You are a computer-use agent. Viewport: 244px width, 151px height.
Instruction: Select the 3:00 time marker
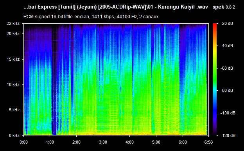pos(103,142)
